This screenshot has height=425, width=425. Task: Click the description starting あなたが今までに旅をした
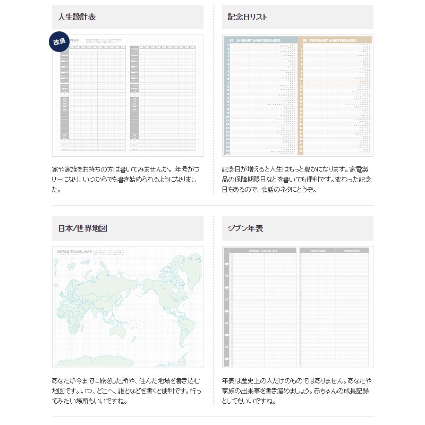(x=126, y=391)
